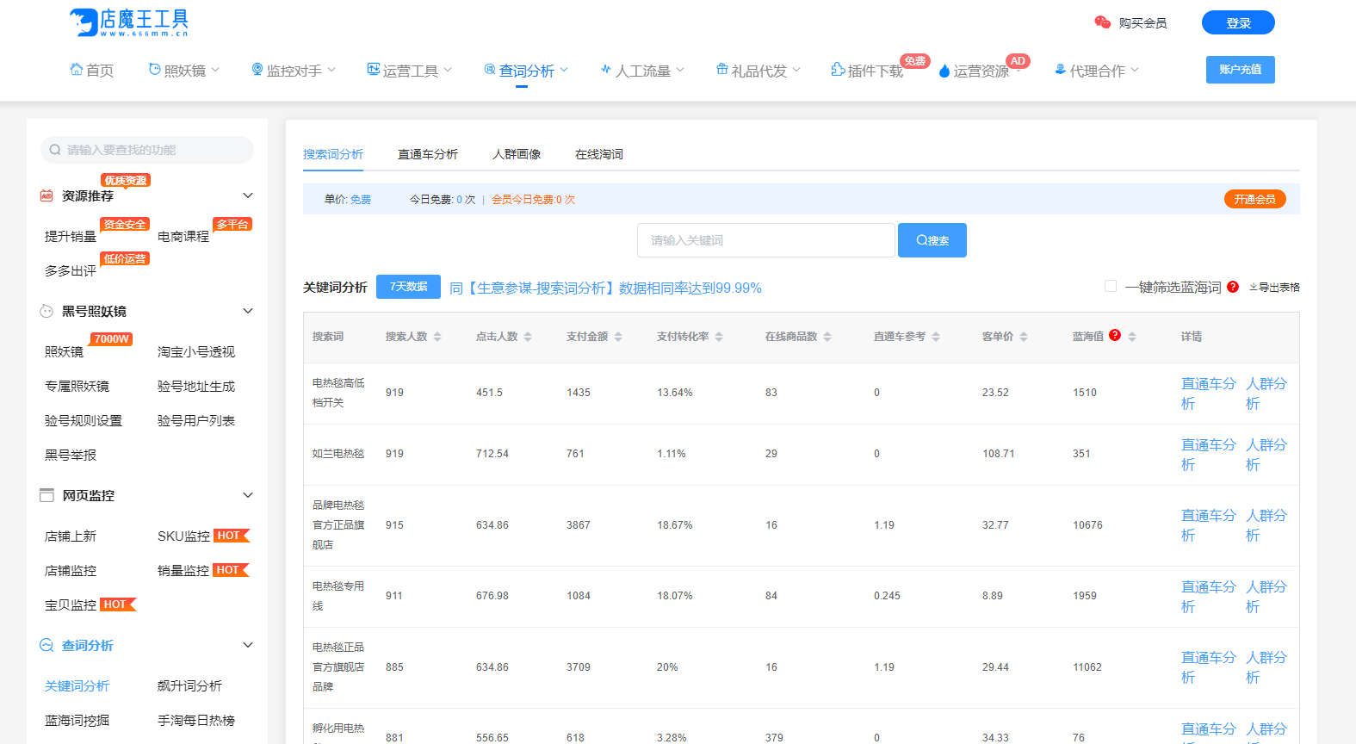1356x744 pixels.
Task: Switch to the 在线淘词 tab
Action: point(599,154)
